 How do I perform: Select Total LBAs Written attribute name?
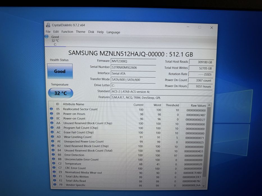tap(77, 176)
